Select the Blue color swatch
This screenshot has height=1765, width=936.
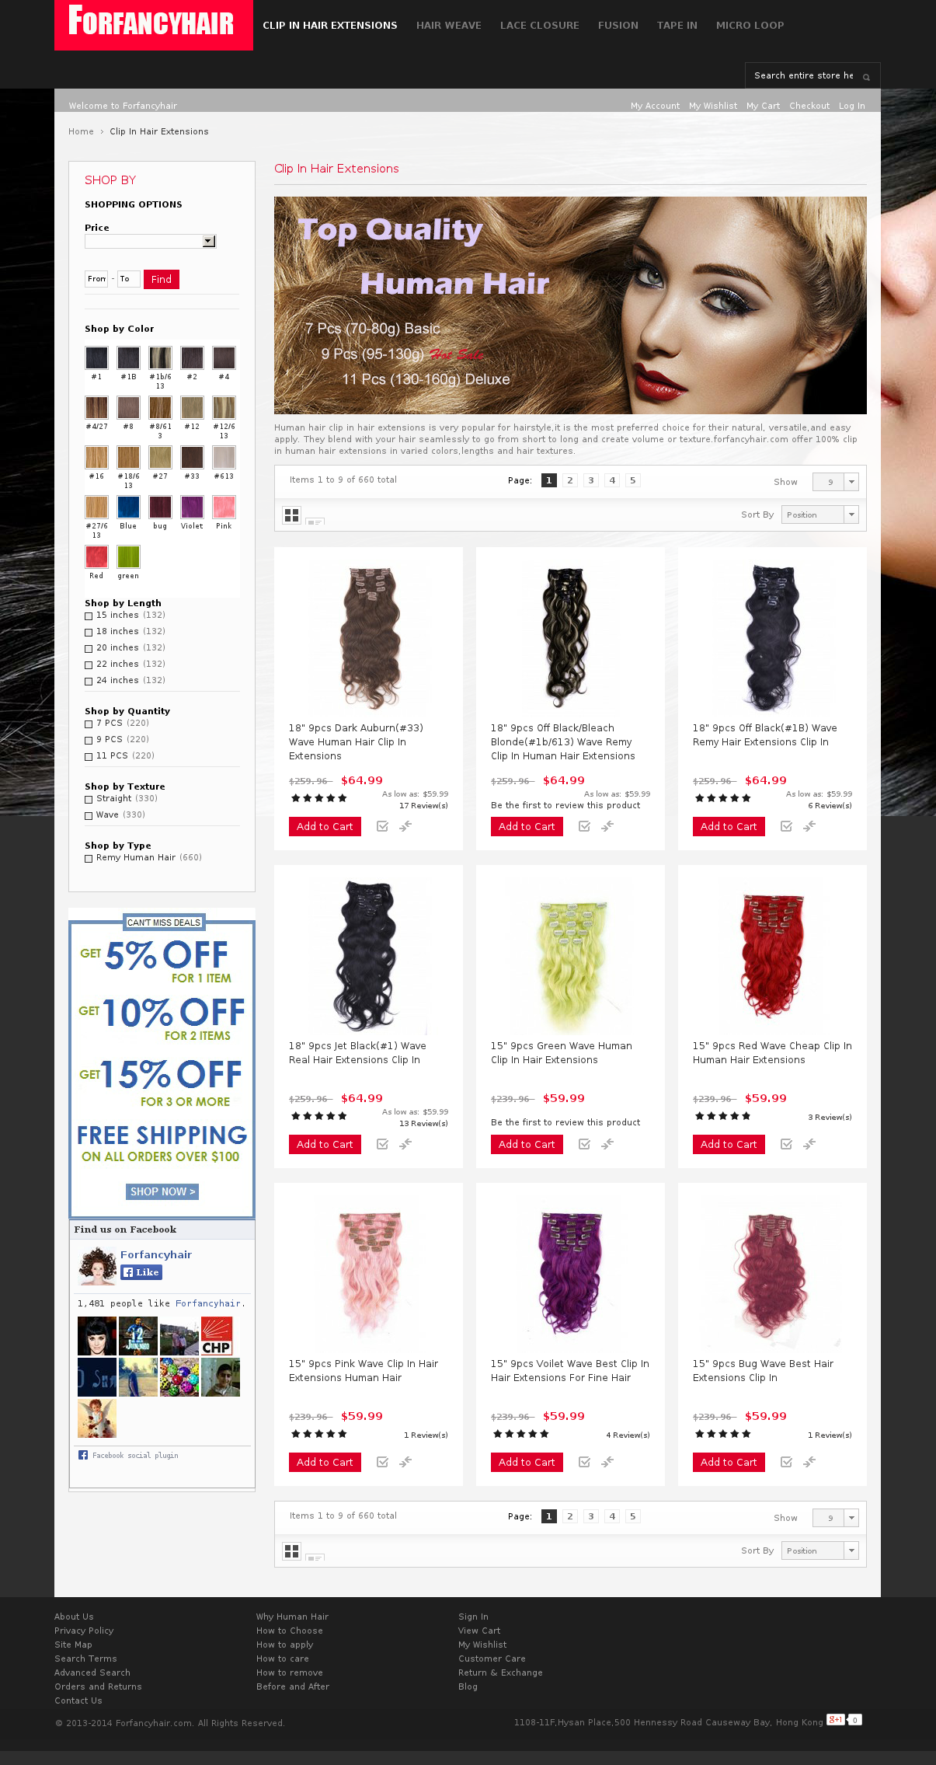point(128,507)
